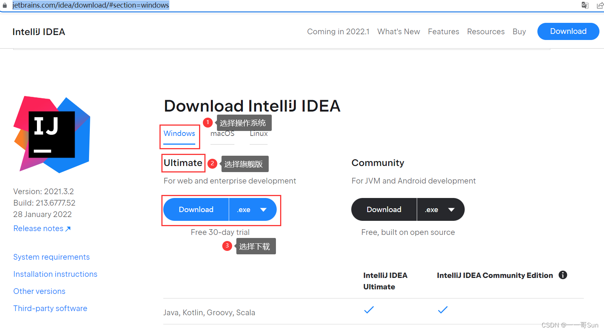Select the Linux tab
The width and height of the screenshot is (604, 332).
tap(259, 133)
